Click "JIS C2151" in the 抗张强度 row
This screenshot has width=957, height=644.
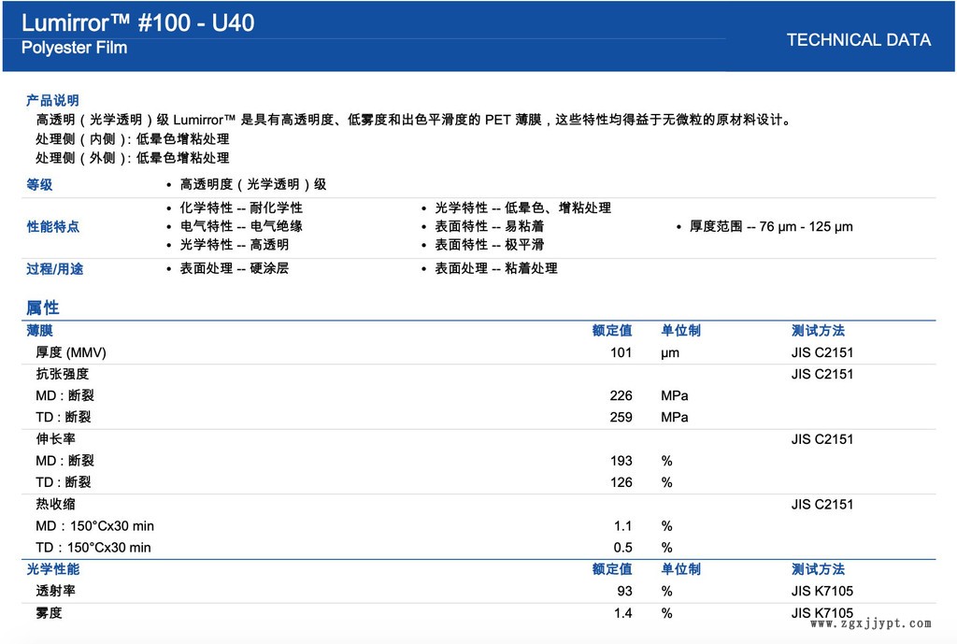coord(822,374)
